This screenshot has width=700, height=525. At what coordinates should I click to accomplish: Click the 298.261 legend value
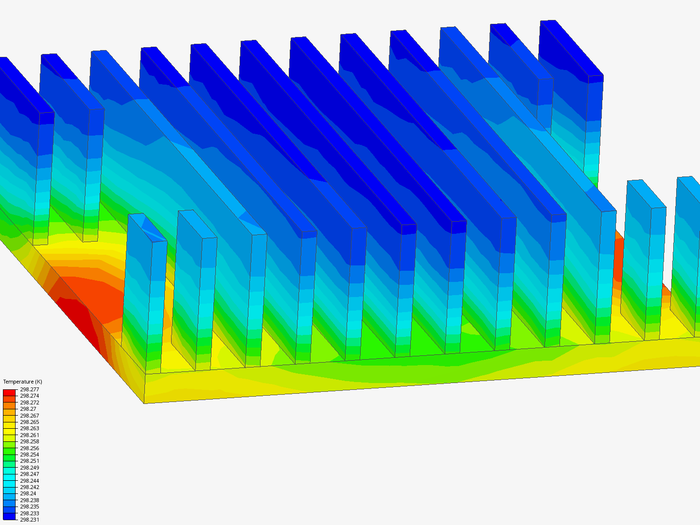click(x=30, y=435)
